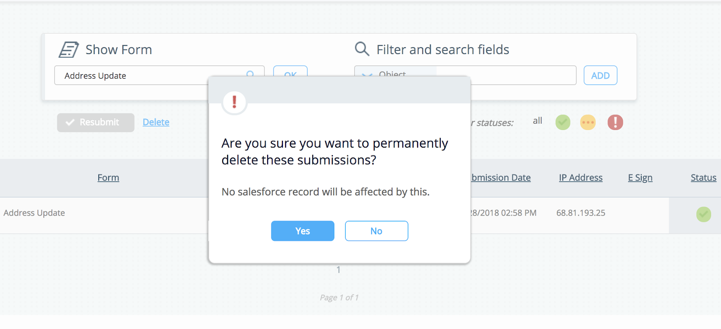Image resolution: width=721 pixels, height=329 pixels.
Task: Open the Status column sort options
Action: [703, 177]
